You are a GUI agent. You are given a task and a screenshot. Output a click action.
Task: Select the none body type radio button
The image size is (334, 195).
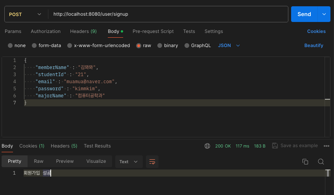tap(10, 46)
